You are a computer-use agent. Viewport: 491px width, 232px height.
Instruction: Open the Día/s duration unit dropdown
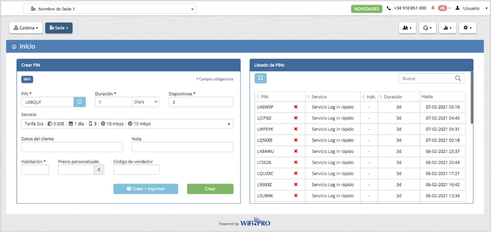pyautogui.click(x=146, y=102)
